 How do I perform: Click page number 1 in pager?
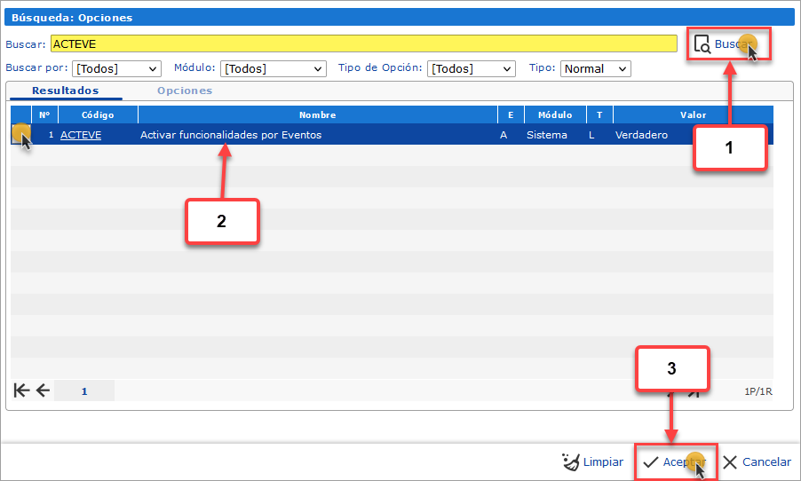[x=84, y=391]
